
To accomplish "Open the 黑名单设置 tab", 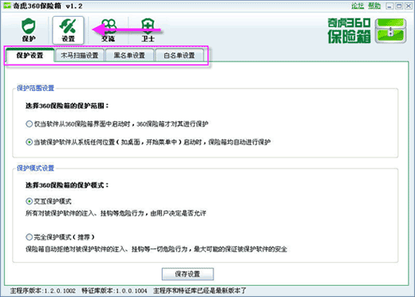I will 129,55.
